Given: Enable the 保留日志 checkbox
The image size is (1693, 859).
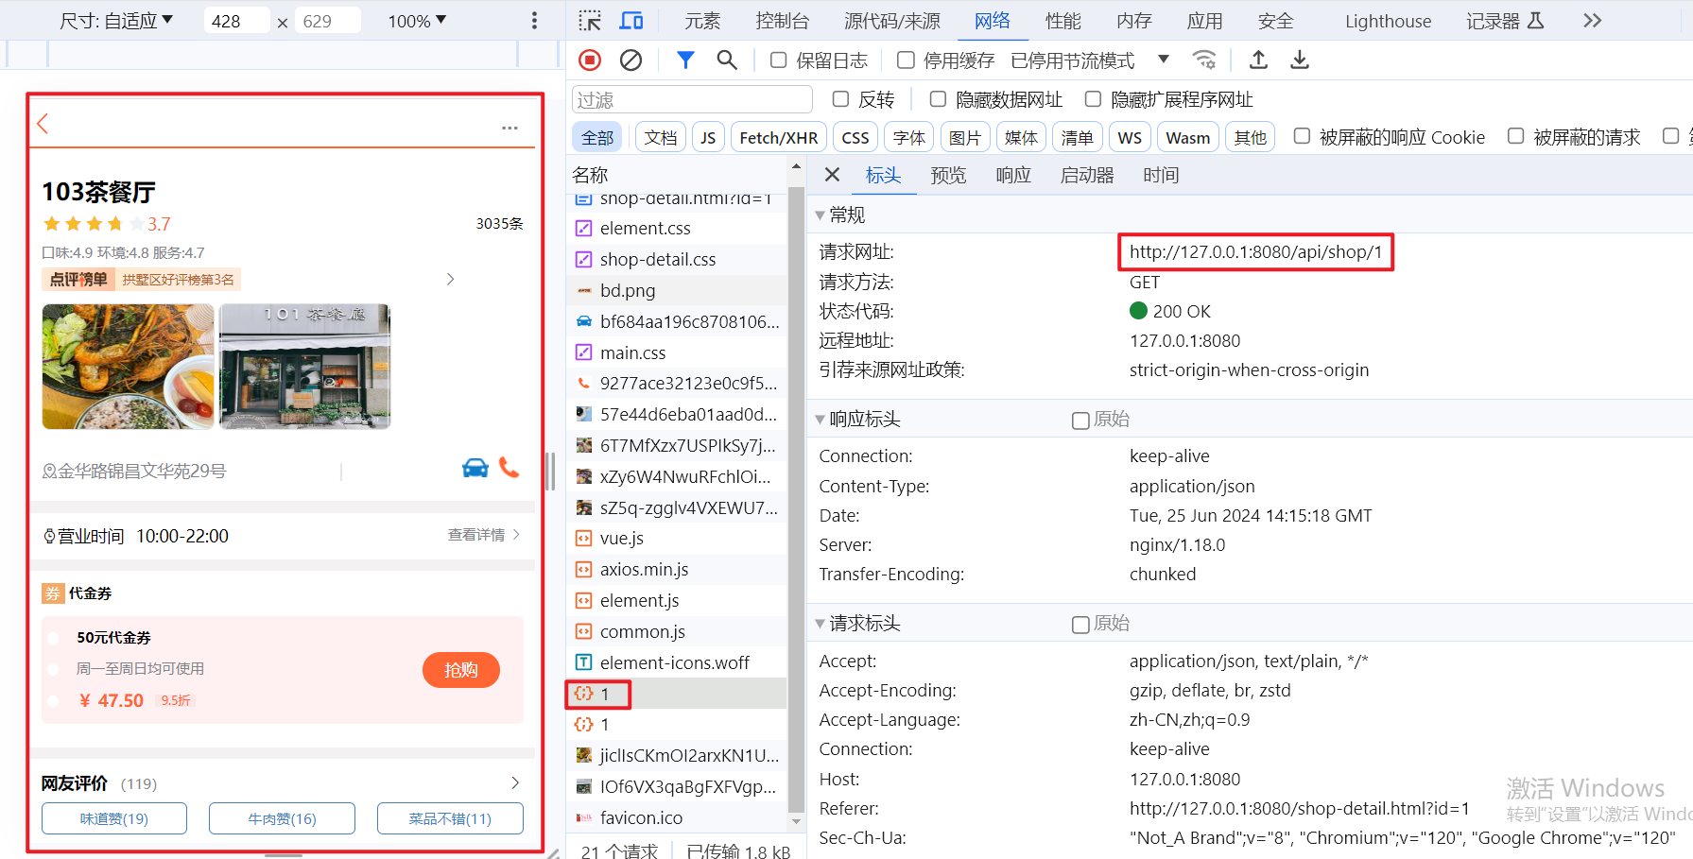Looking at the screenshot, I should [777, 60].
